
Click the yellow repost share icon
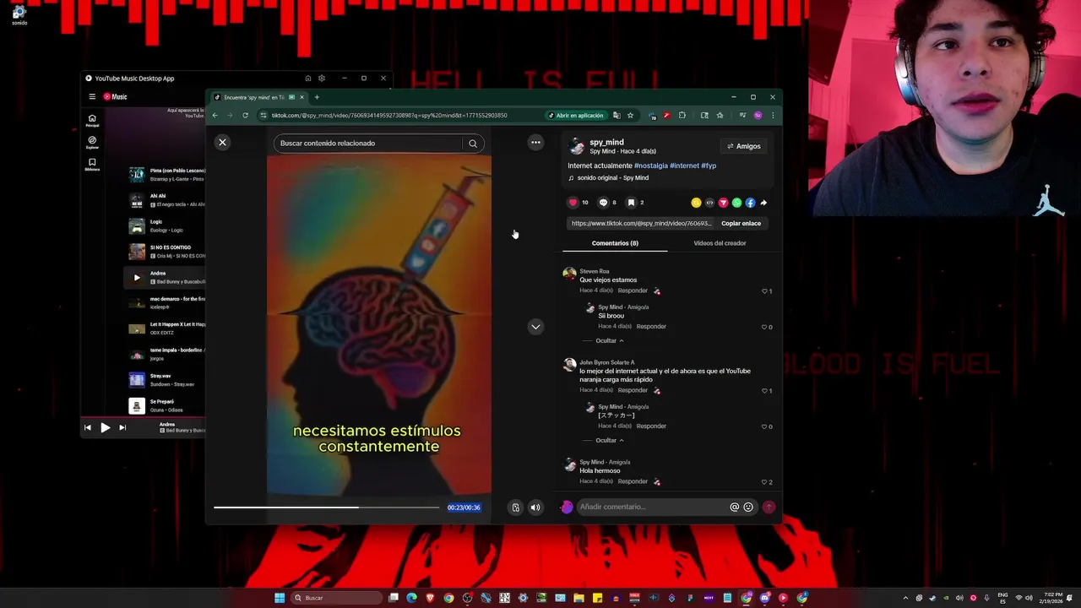(696, 203)
